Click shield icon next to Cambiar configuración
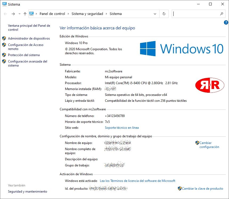The width and height of the screenshot is (229, 199). click(197, 143)
